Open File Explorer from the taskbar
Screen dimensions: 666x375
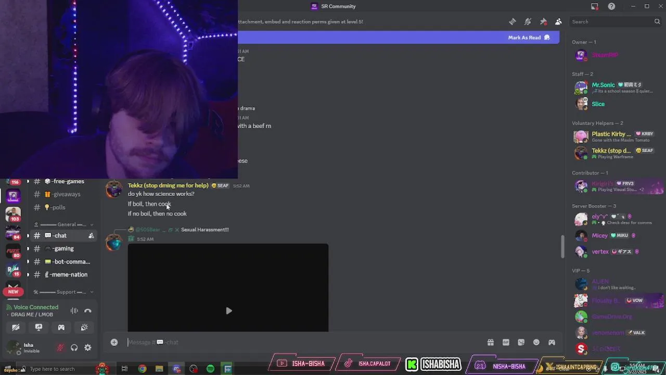159,369
